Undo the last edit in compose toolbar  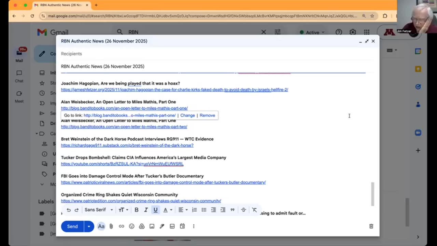[69, 210]
